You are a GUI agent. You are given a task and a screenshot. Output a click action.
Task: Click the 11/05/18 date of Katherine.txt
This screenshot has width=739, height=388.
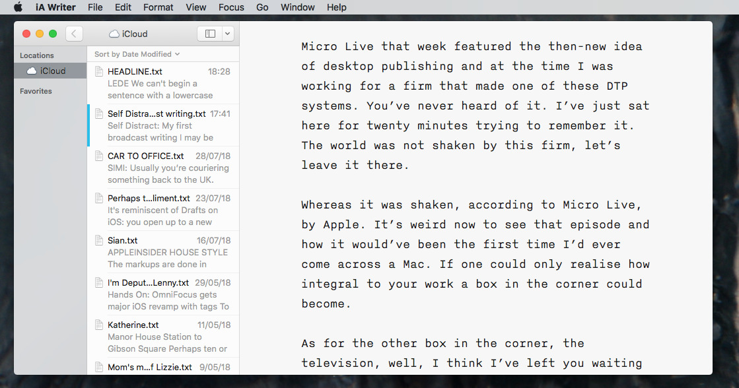[214, 325]
